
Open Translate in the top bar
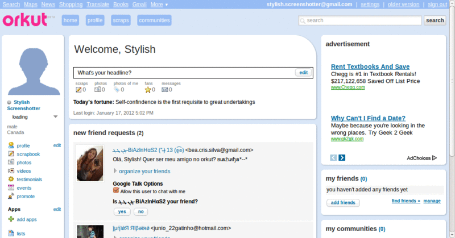(x=98, y=5)
